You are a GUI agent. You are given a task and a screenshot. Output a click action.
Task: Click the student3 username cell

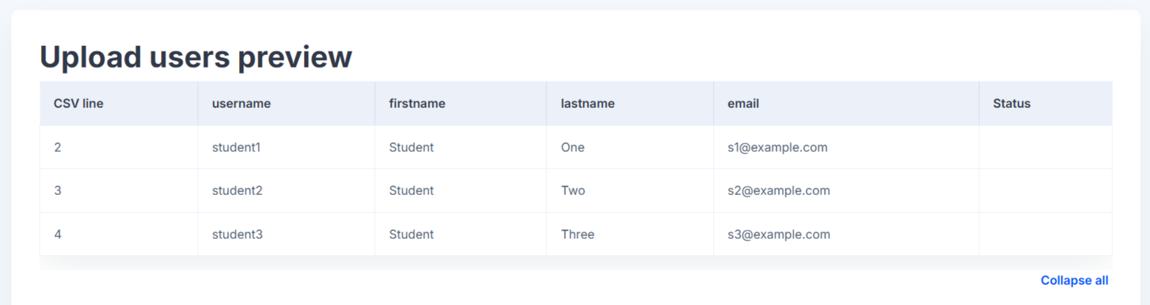[286, 234]
